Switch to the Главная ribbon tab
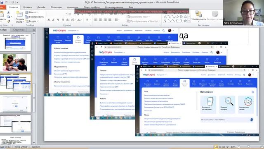Viewport: 264px width, 149px height. [14, 7]
